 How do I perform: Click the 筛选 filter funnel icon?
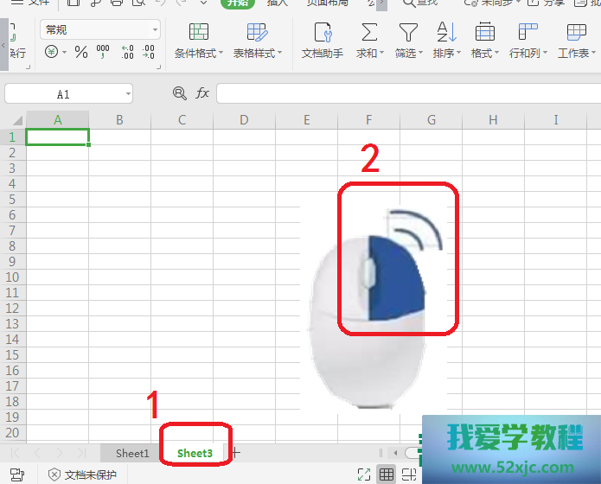(x=408, y=33)
